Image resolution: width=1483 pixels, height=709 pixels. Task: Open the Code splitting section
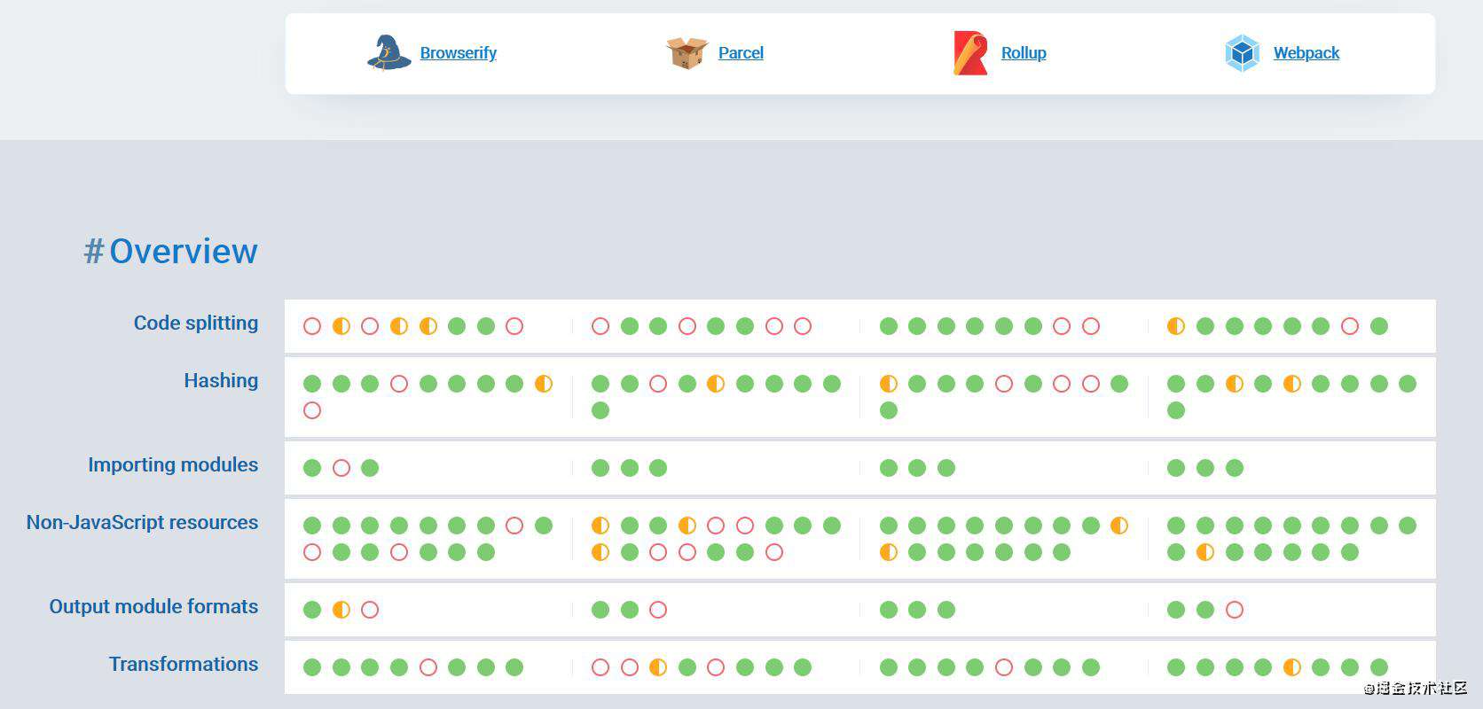[196, 323]
